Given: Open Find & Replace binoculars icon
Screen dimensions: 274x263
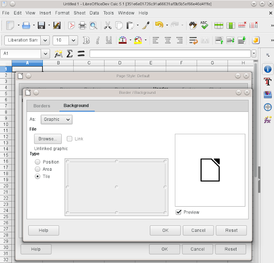Looking at the screenshot, I should click(x=193, y=26).
